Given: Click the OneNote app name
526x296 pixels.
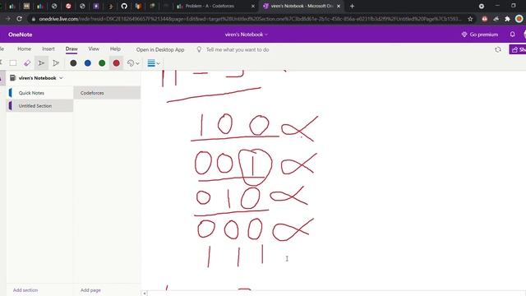Looking at the screenshot, I should (x=20, y=35).
